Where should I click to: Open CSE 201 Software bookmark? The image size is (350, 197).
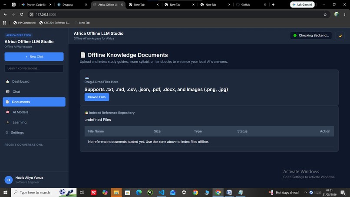click(x=54, y=23)
